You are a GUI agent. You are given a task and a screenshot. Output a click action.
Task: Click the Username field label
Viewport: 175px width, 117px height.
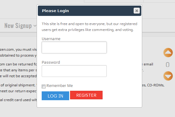click(x=51, y=39)
